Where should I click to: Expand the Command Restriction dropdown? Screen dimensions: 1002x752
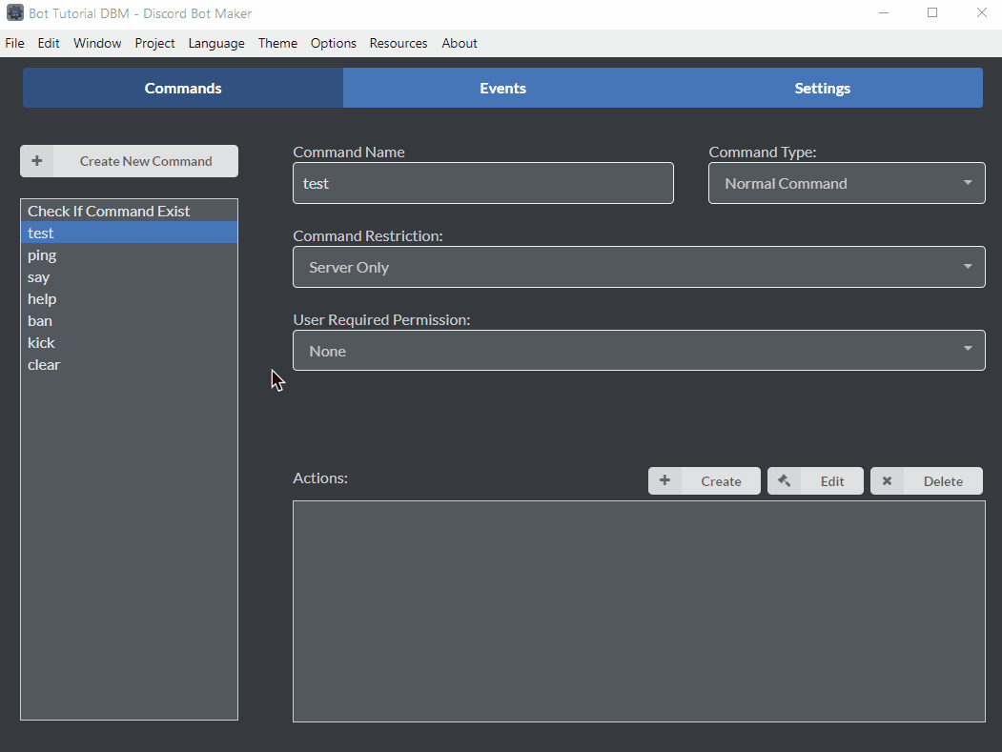click(x=639, y=267)
